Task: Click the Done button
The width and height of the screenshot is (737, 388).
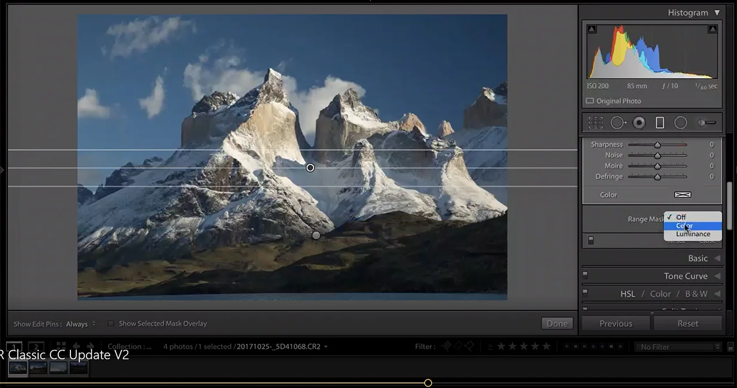Action: [557, 323]
